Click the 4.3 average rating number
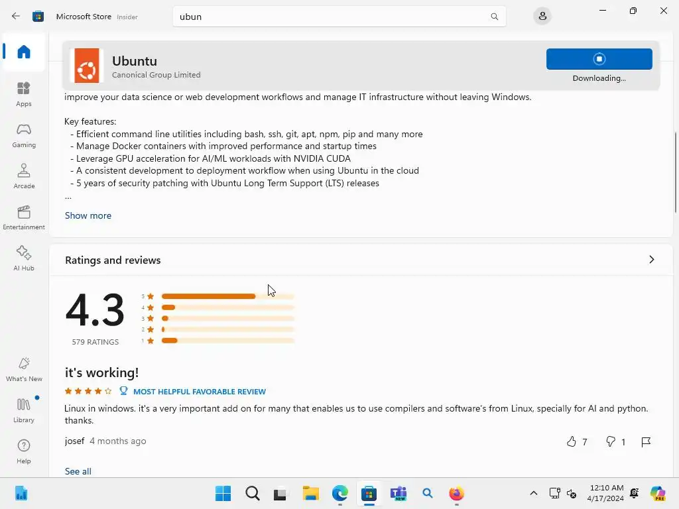 coord(95,310)
